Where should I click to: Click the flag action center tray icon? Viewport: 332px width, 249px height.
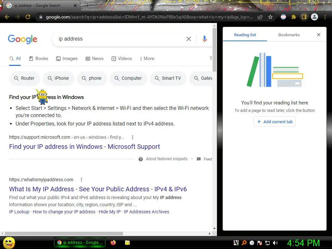(260, 243)
